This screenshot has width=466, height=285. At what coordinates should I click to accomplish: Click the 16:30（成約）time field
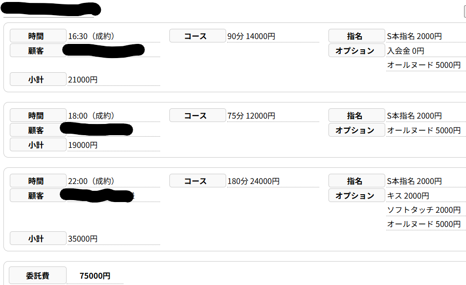91,36
